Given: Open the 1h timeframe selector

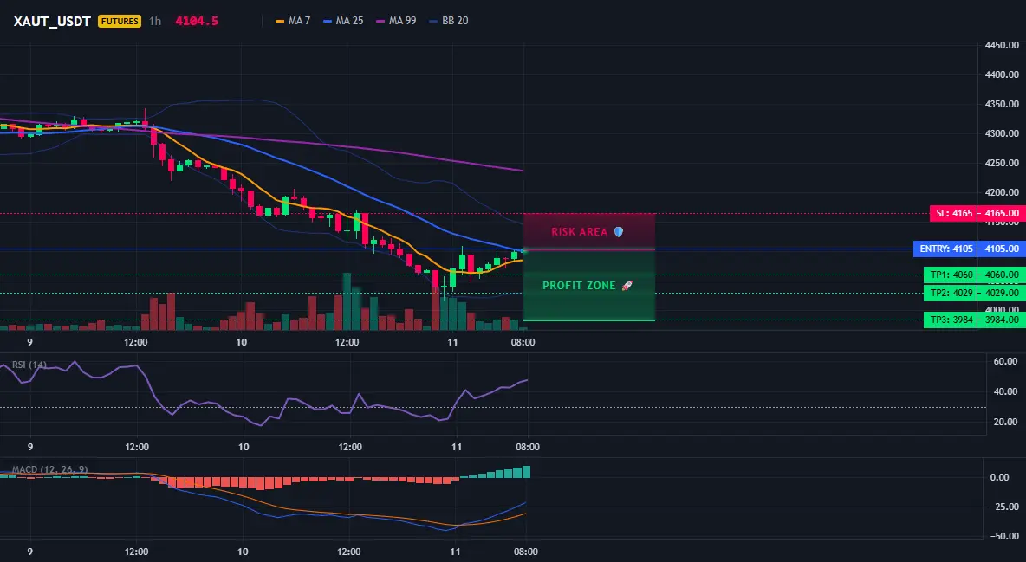Looking at the screenshot, I should coord(155,21).
